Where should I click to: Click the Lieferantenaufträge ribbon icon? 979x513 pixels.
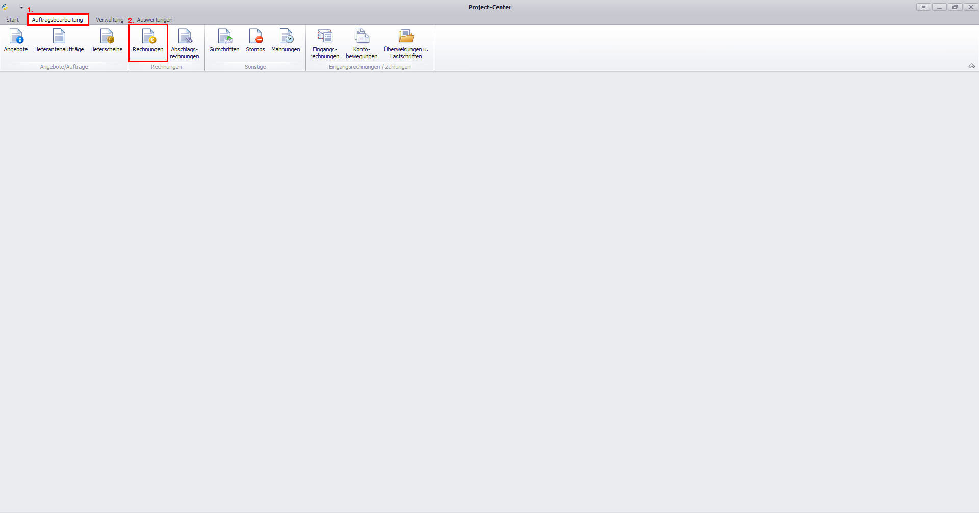[59, 41]
